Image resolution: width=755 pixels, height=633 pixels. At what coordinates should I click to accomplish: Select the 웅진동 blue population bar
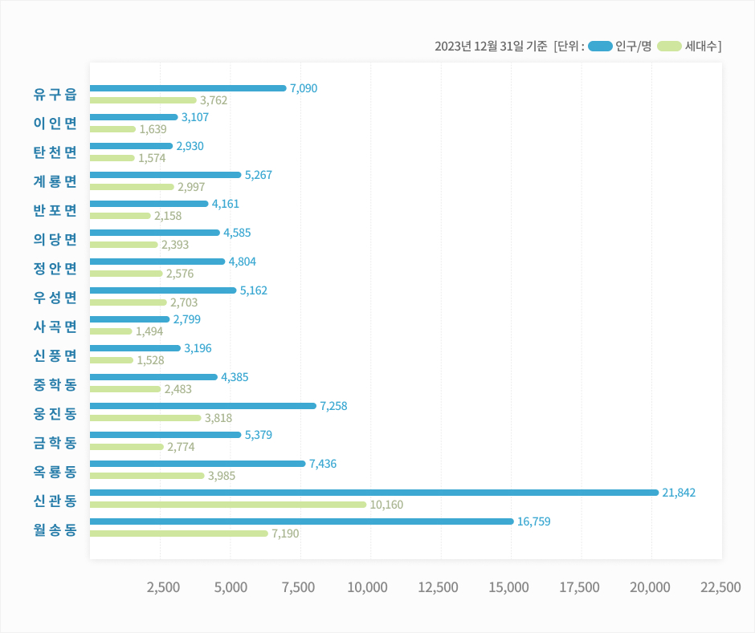(x=202, y=406)
